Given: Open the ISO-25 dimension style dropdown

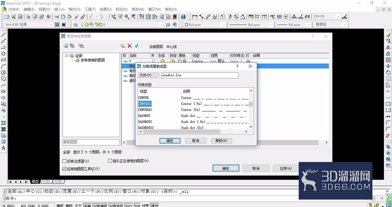Looking at the screenshot, I should pos(339,17).
